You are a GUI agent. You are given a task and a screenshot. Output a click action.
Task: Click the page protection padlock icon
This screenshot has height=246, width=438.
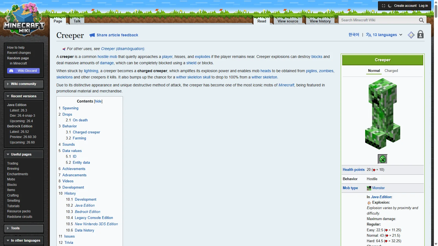coord(420,34)
